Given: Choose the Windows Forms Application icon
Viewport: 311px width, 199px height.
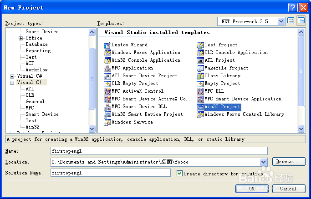Looking at the screenshot, I should tap(107, 53).
